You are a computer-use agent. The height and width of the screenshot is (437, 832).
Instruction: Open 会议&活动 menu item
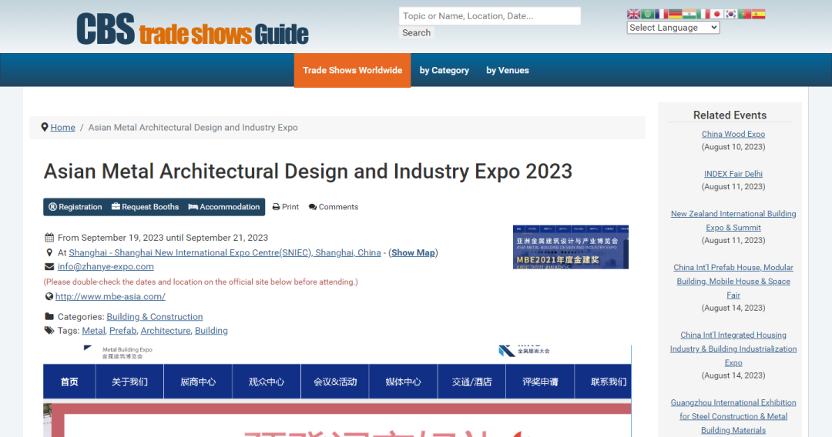tap(335, 382)
